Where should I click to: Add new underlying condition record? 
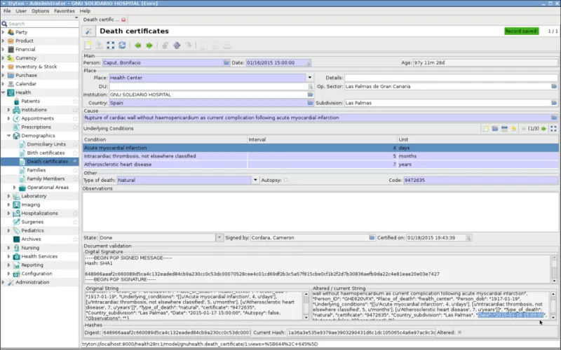pos(486,129)
